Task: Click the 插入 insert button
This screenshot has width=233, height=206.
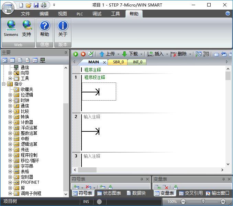Action: (x=155, y=54)
